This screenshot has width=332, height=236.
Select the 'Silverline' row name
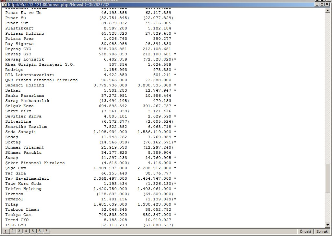[x=18, y=122]
